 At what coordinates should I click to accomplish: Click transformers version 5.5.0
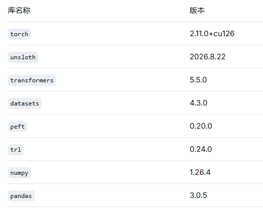point(198,80)
